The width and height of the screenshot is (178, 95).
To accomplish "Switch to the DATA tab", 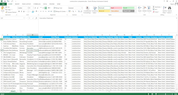I will (x=45, y=4).
